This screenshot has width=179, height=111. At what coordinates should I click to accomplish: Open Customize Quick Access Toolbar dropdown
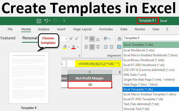point(64,21)
